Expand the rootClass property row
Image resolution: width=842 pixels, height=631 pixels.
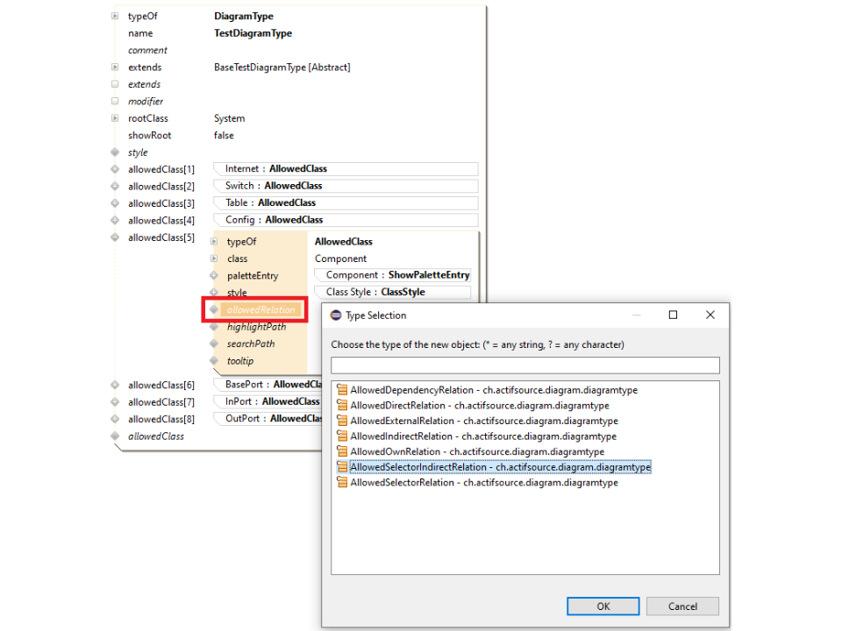(x=115, y=118)
